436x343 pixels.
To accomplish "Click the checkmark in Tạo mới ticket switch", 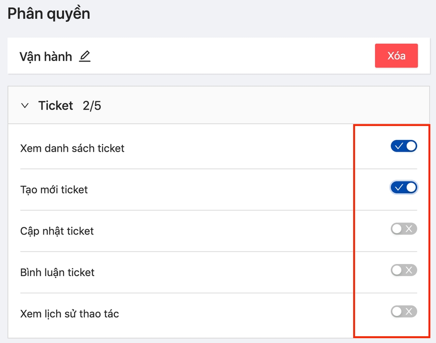I will [x=399, y=187].
